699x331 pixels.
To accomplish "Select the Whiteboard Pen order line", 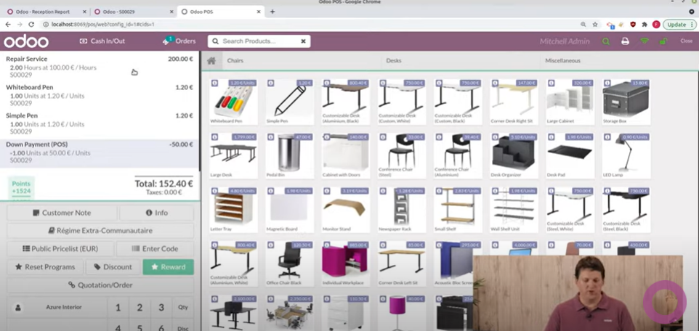I will (x=100, y=95).
